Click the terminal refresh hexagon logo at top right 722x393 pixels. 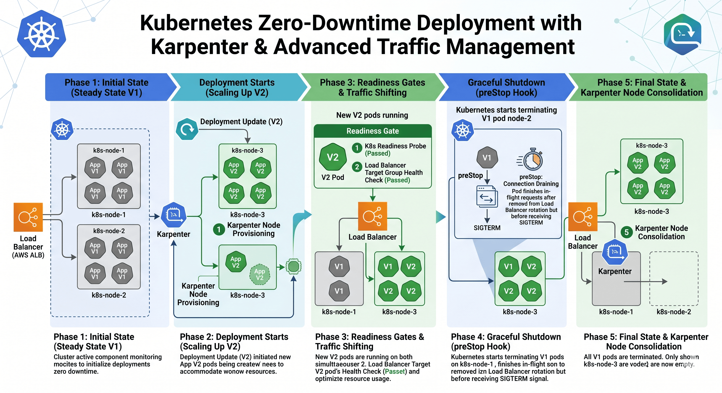tap(683, 34)
